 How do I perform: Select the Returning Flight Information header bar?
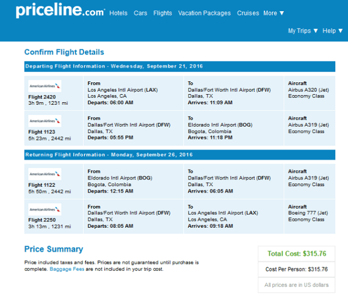coord(180,155)
